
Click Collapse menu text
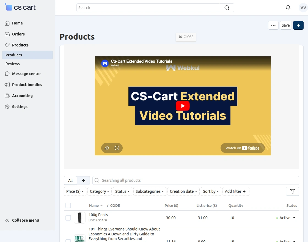click(x=26, y=220)
